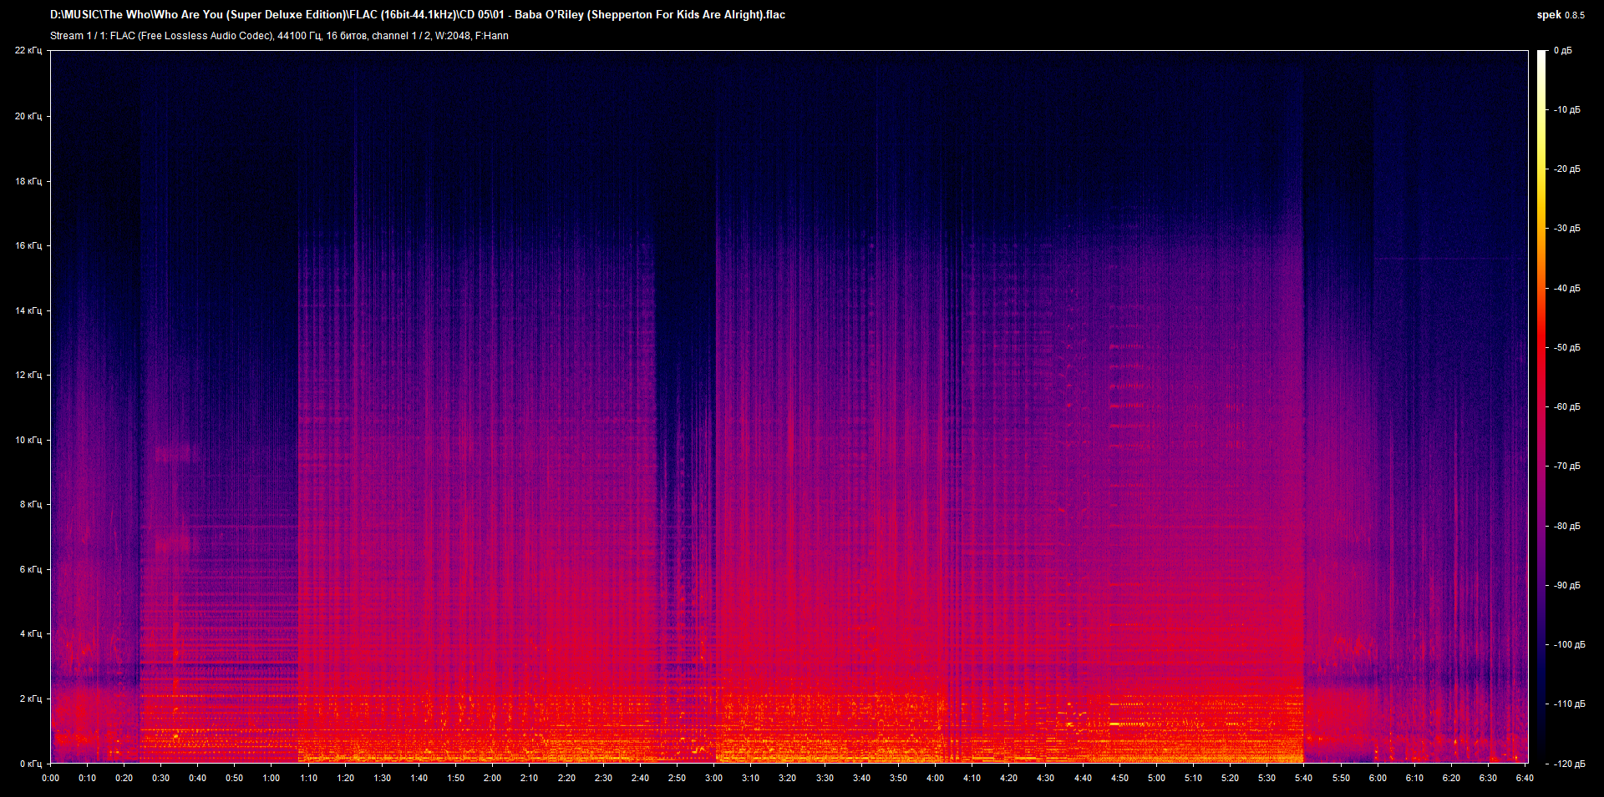Click the W:2048 window size text
Screen dimensions: 1604x797
[x=451, y=36]
